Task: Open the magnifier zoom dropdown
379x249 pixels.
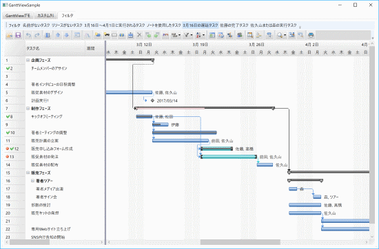Action: (x=281, y=35)
